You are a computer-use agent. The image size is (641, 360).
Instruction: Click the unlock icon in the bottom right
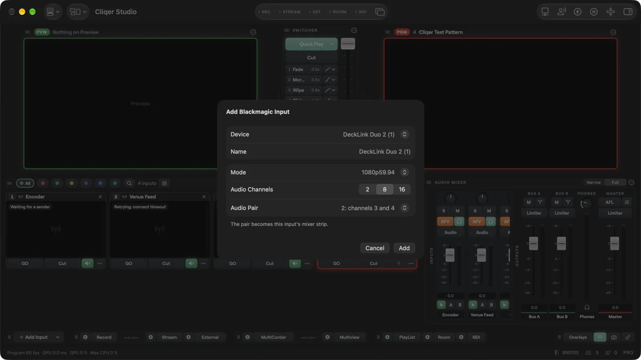(628, 337)
